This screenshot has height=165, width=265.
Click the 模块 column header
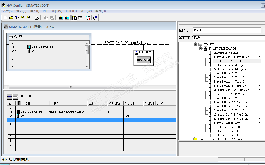pyautogui.click(x=32, y=103)
